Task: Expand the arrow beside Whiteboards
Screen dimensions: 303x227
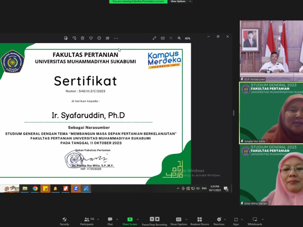Action: pyautogui.click(x=262, y=219)
